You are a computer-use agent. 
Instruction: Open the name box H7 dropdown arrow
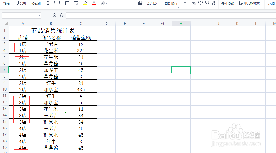(x=39, y=16)
